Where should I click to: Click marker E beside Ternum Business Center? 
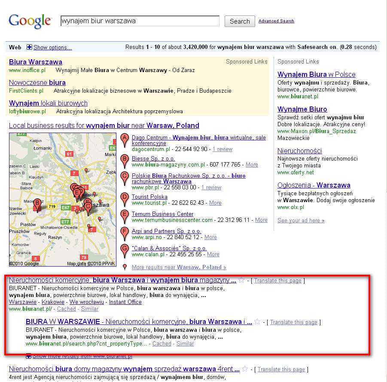click(x=125, y=216)
